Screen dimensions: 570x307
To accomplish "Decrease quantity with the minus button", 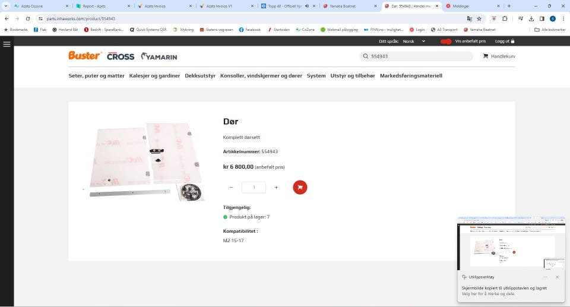I will click(x=231, y=187).
